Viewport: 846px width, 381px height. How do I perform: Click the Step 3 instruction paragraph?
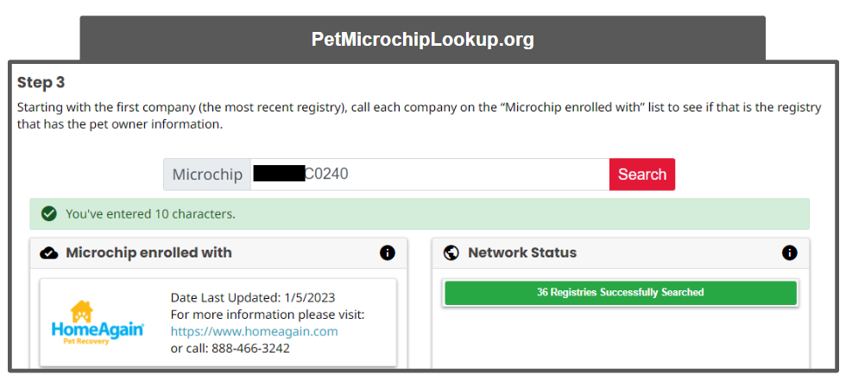(x=414, y=116)
